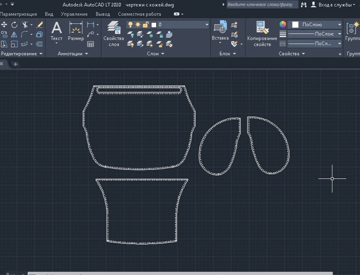Toggle layer lock padlock icon

point(145,25)
